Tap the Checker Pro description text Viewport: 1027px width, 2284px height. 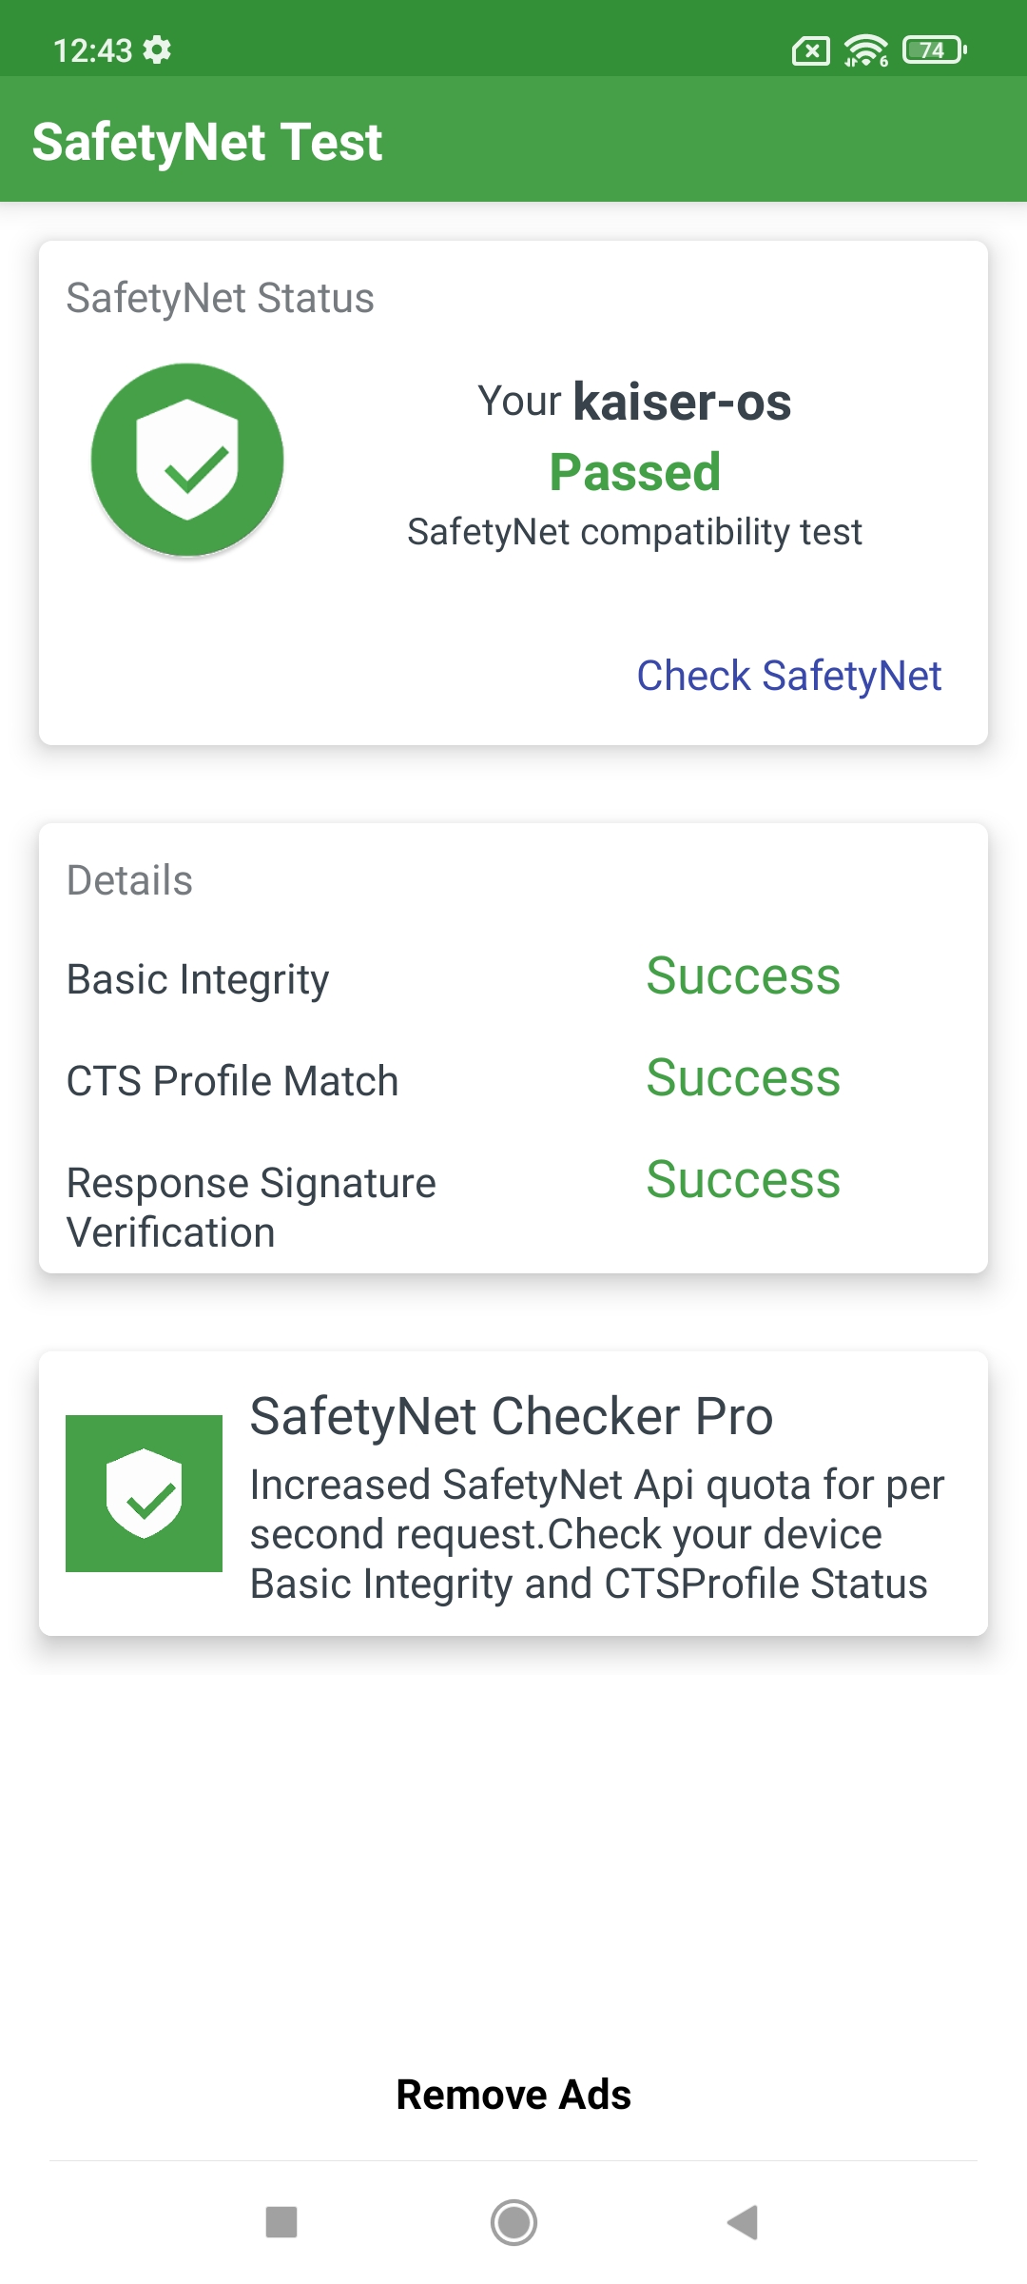pos(597,1534)
